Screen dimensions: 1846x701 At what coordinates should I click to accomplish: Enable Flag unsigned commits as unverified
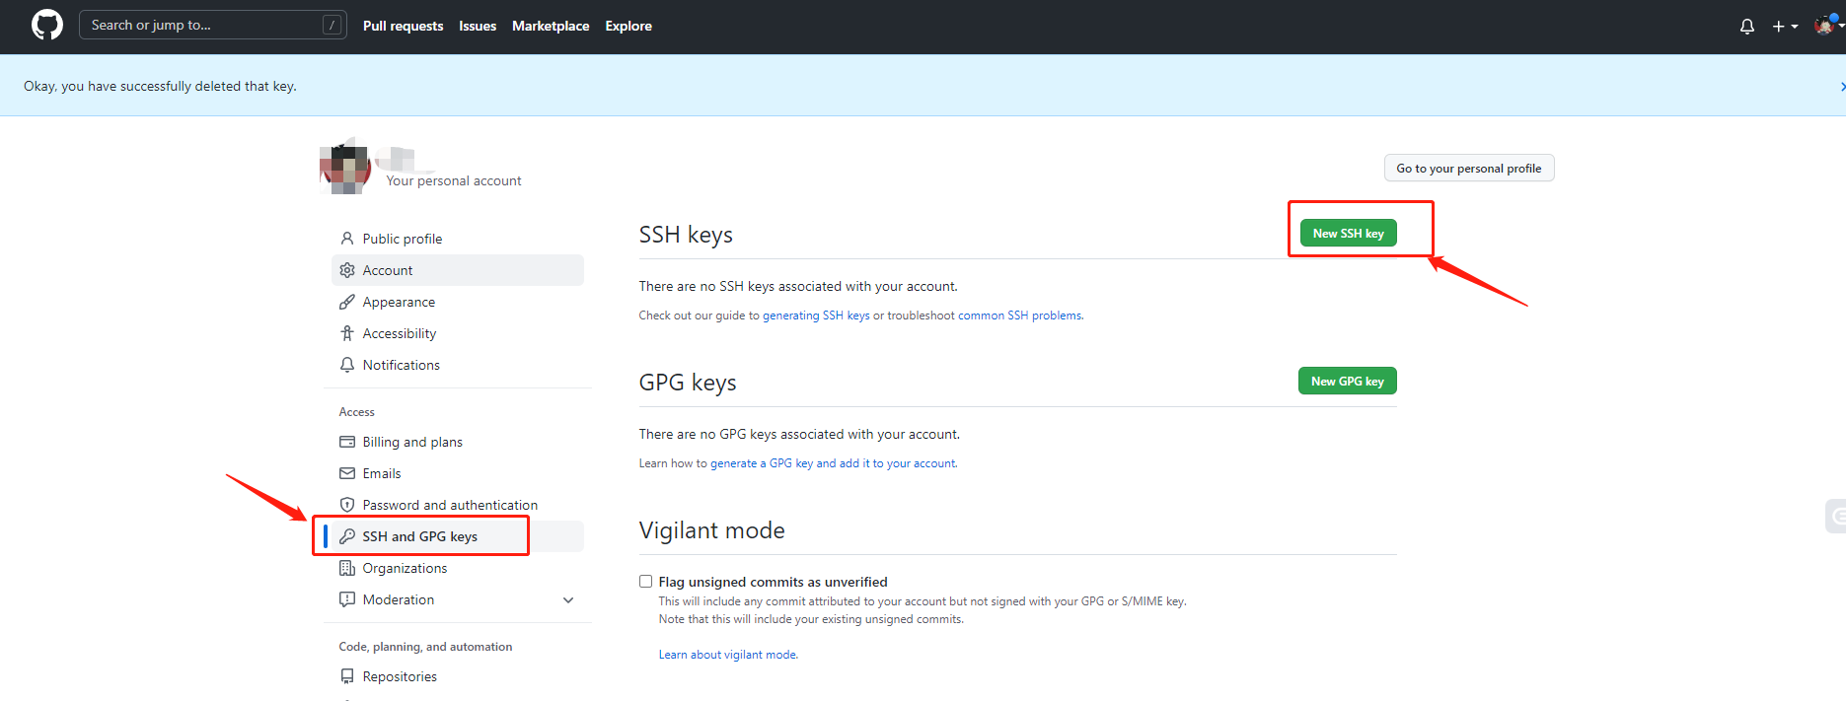646,582
